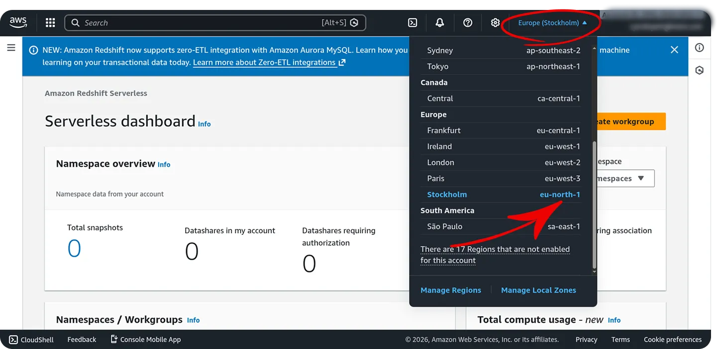Click the Create workgroup button
The width and height of the screenshot is (718, 349).
coord(632,121)
